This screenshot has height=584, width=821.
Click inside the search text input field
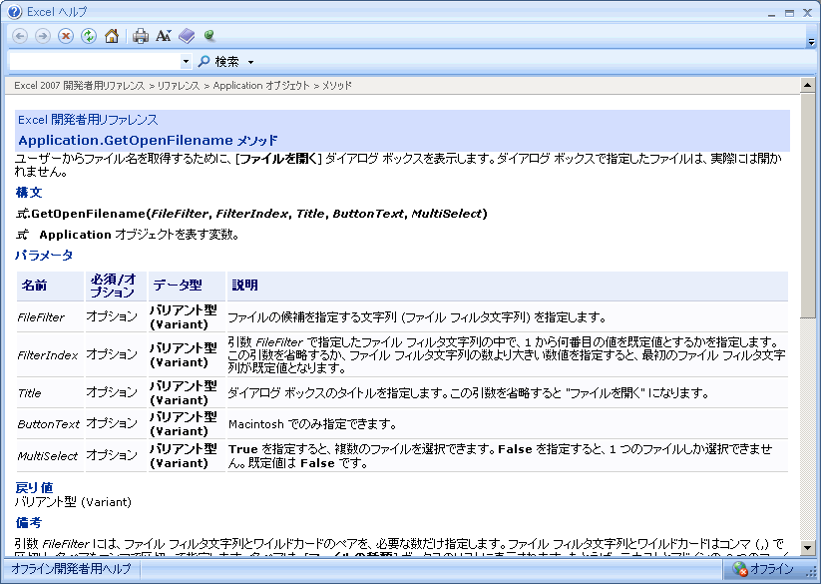tap(94, 62)
